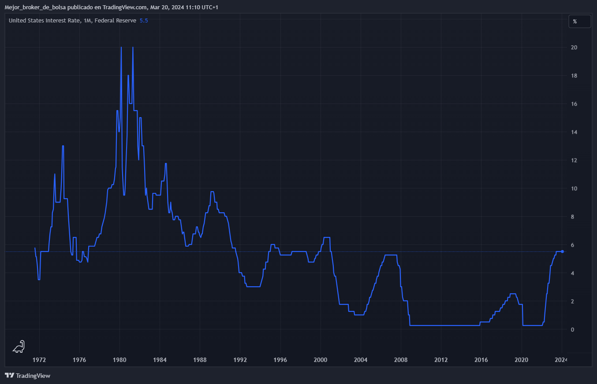Click the 1976 label on the time axis
The width and height of the screenshot is (597, 384).
(79, 360)
